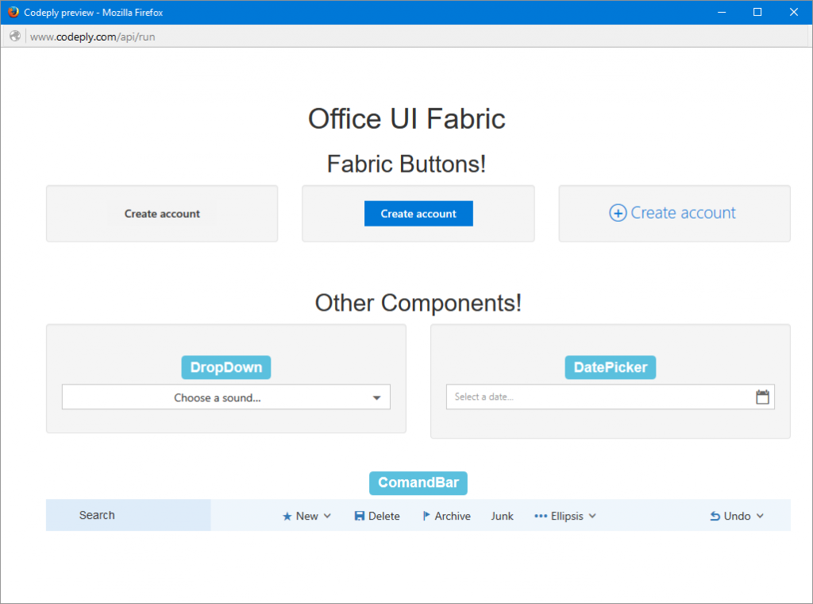813x604 pixels.
Task: Maximize the Firefox window
Action: (757, 12)
